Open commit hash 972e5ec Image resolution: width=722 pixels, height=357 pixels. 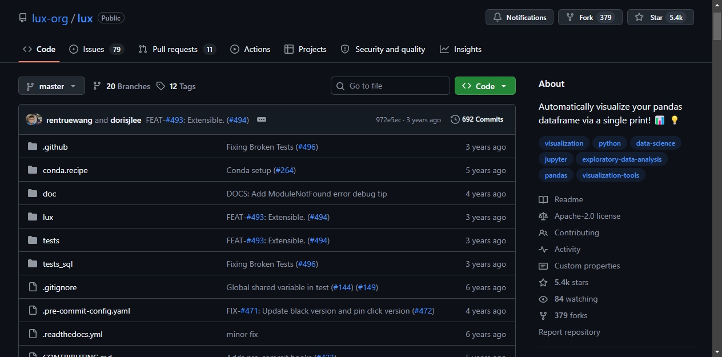point(390,120)
